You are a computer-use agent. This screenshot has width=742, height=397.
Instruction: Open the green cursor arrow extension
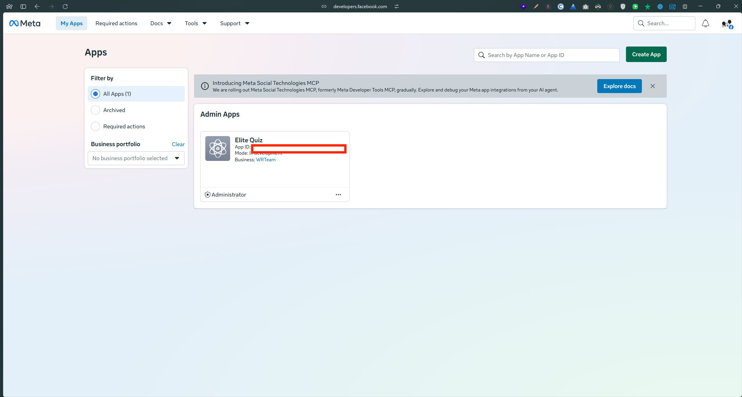(635, 7)
